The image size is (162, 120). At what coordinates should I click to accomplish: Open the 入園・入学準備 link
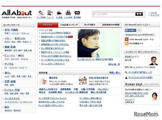(x=88, y=89)
